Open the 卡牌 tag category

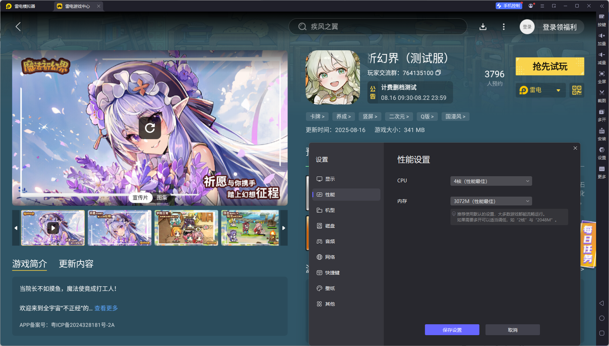(317, 116)
